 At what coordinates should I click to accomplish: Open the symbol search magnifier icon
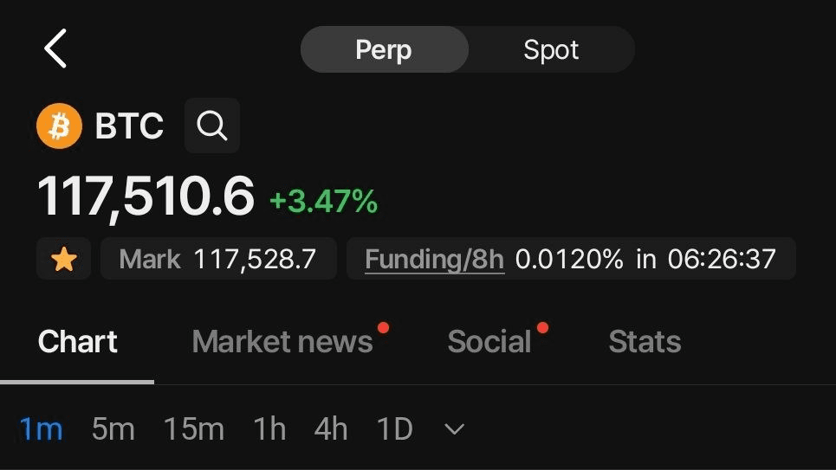[x=212, y=126]
